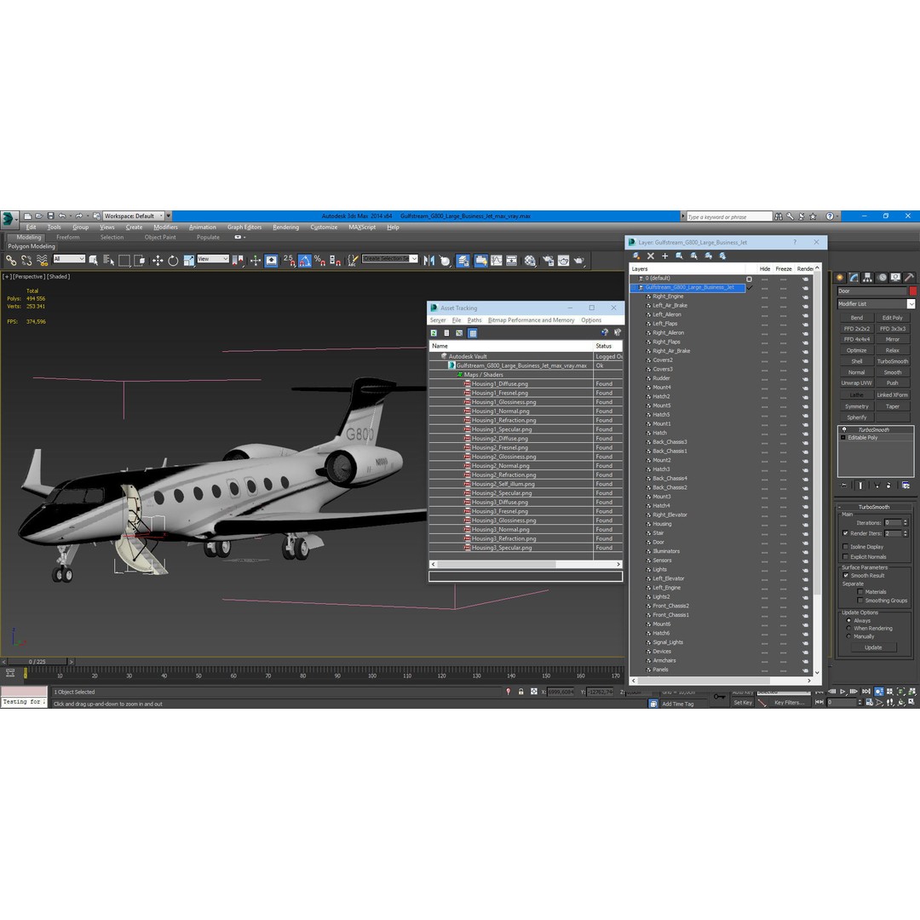This screenshot has height=920, width=920.
Task: Click the Set Key button
Action: 742,703
